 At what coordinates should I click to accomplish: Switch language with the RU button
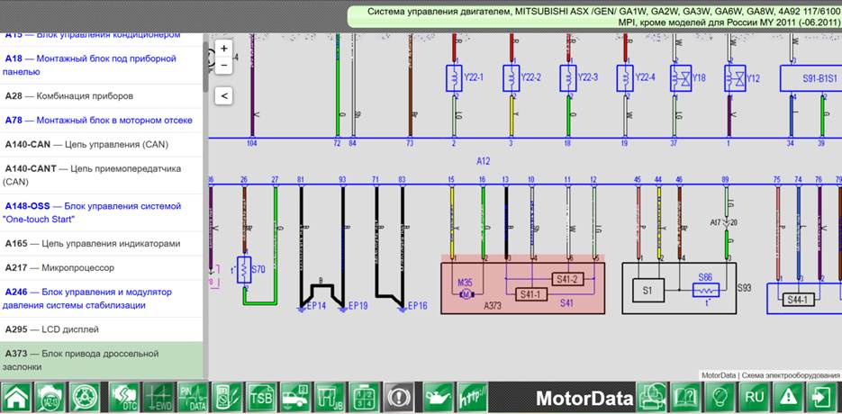point(754,398)
